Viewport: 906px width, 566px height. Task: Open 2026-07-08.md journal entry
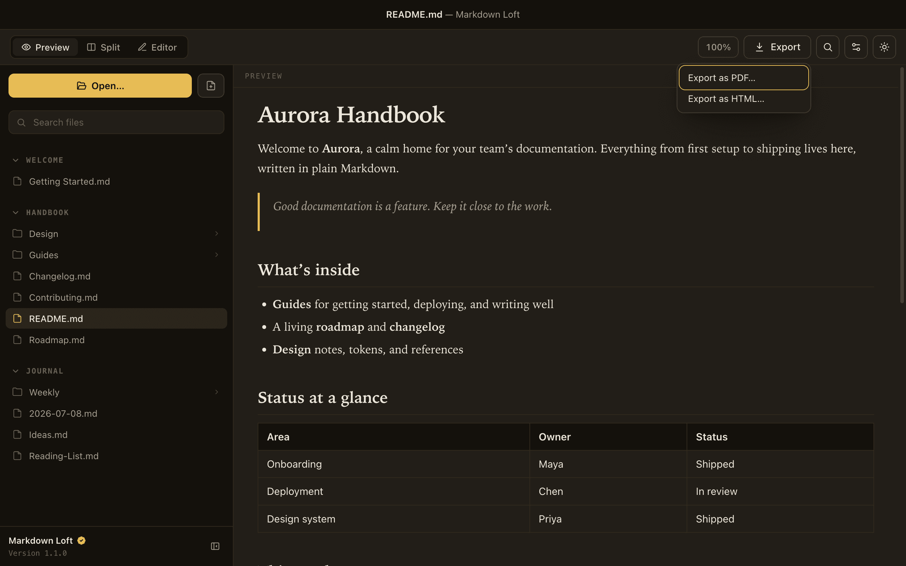(116, 413)
